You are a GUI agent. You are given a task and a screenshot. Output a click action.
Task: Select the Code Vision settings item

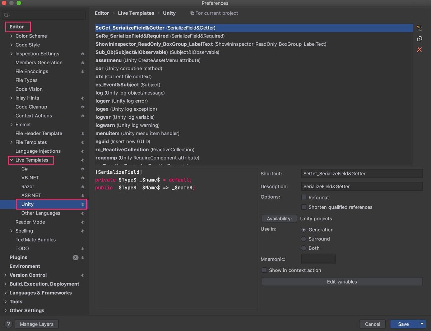pos(29,89)
